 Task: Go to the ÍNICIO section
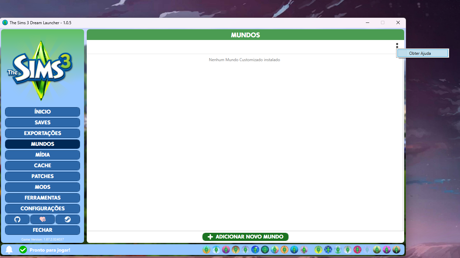[x=42, y=112]
